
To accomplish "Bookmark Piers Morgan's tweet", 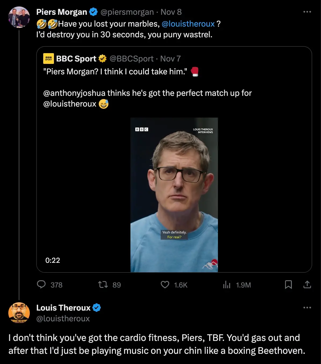I will coord(288,285).
